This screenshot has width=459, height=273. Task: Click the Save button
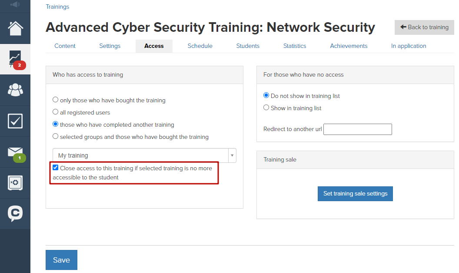pyautogui.click(x=61, y=260)
